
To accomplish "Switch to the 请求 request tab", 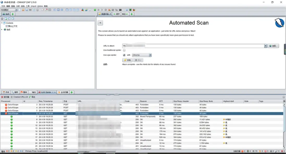I will (116, 14).
